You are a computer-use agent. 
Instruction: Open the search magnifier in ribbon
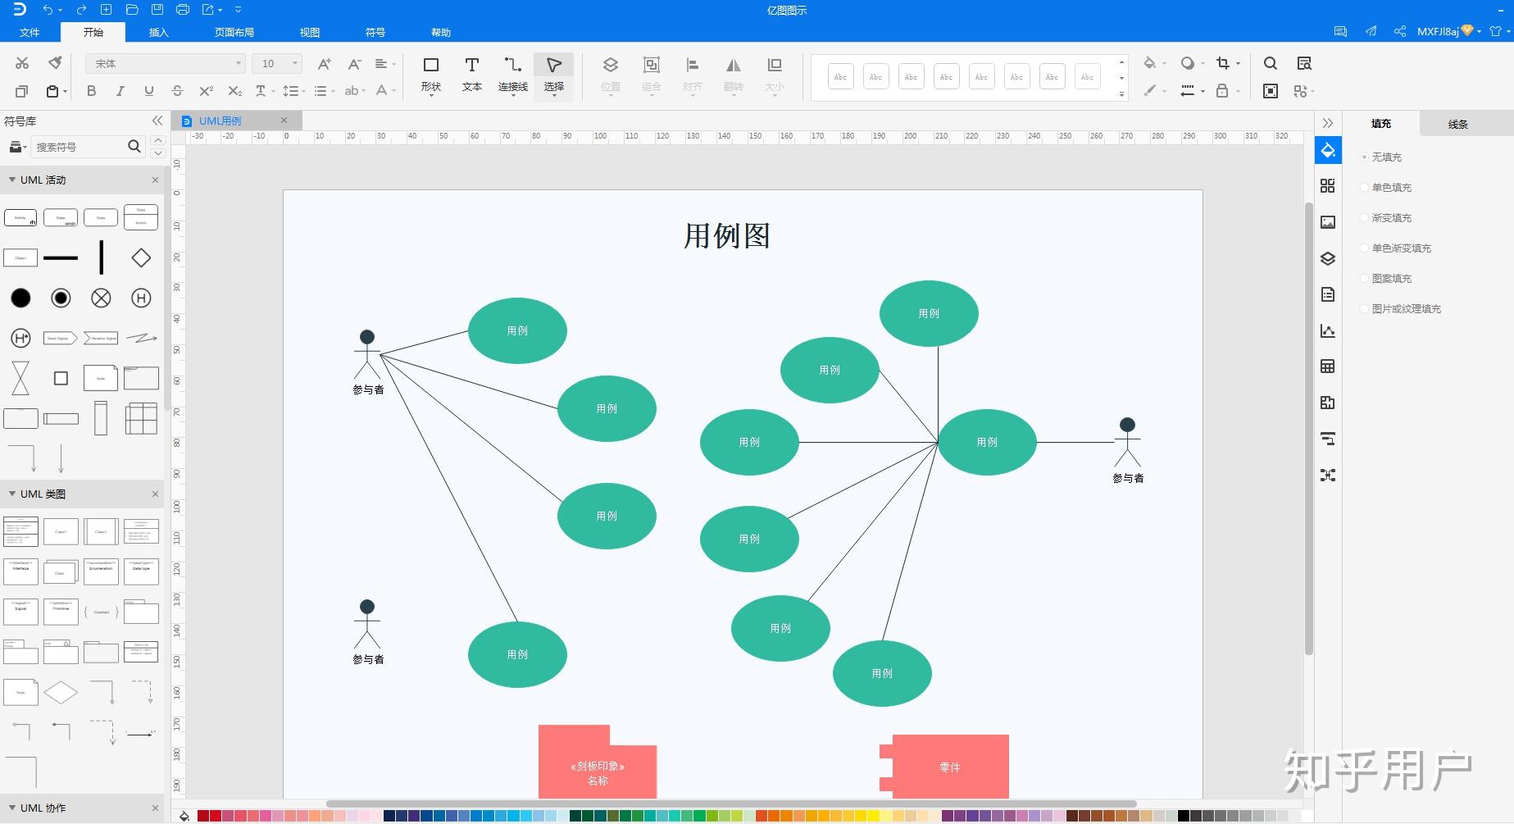[1271, 64]
